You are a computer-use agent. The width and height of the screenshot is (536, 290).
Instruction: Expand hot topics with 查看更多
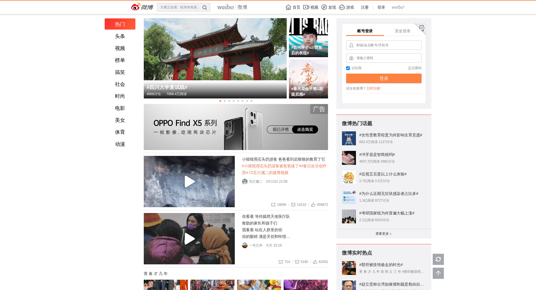[383, 234]
